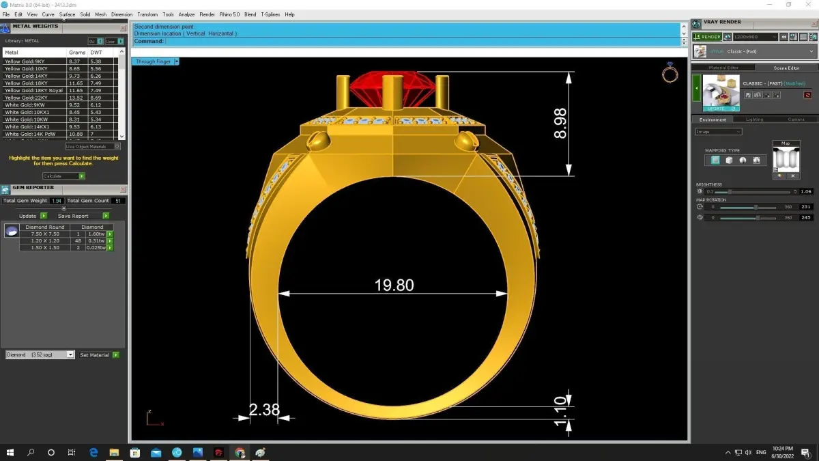Switch to the Material Editor tab
The width and height of the screenshot is (819, 461).
pyautogui.click(x=723, y=68)
